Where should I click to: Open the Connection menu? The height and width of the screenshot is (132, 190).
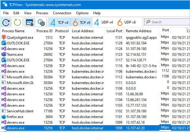[x=62, y=13]
